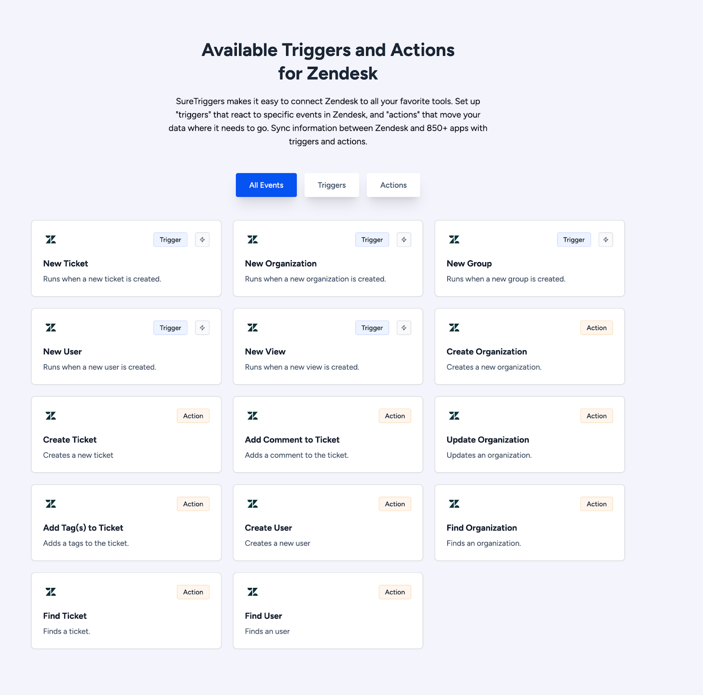The width and height of the screenshot is (703, 696).
Task: Open the Find User title
Action: (264, 616)
